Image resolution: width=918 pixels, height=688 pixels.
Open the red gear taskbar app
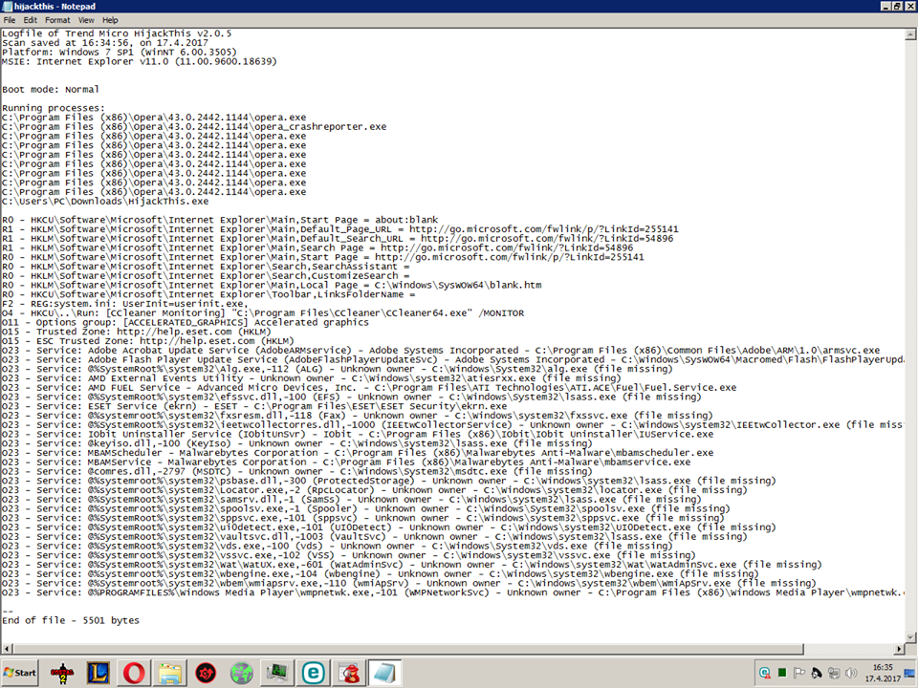pos(206,674)
